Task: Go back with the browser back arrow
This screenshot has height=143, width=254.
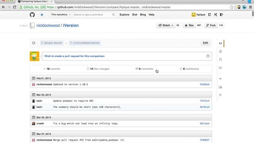Action: click(x=4, y=7)
